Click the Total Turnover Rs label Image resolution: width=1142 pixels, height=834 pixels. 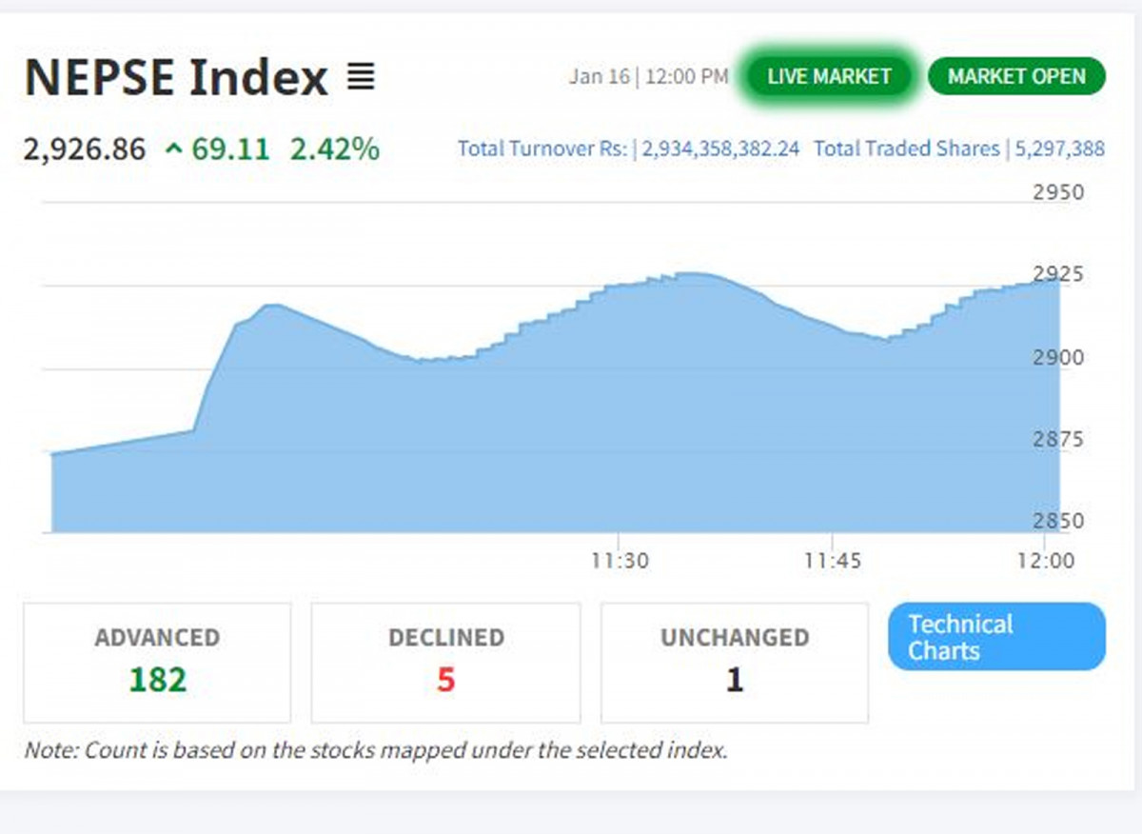542,149
